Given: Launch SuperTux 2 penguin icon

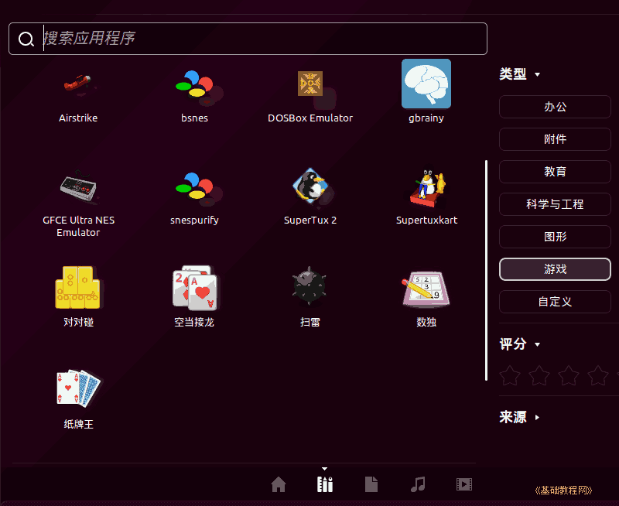Looking at the screenshot, I should [x=310, y=186].
